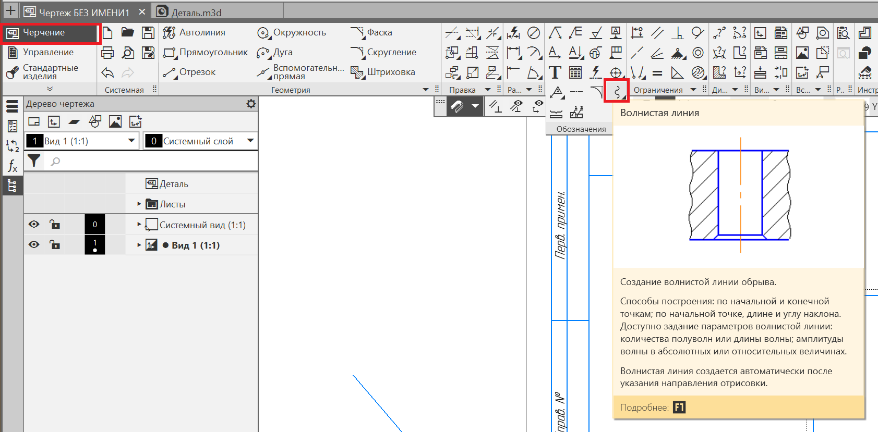Select the Штриховка hatch tool
Image resolution: width=878 pixels, height=432 pixels.
coord(383,72)
